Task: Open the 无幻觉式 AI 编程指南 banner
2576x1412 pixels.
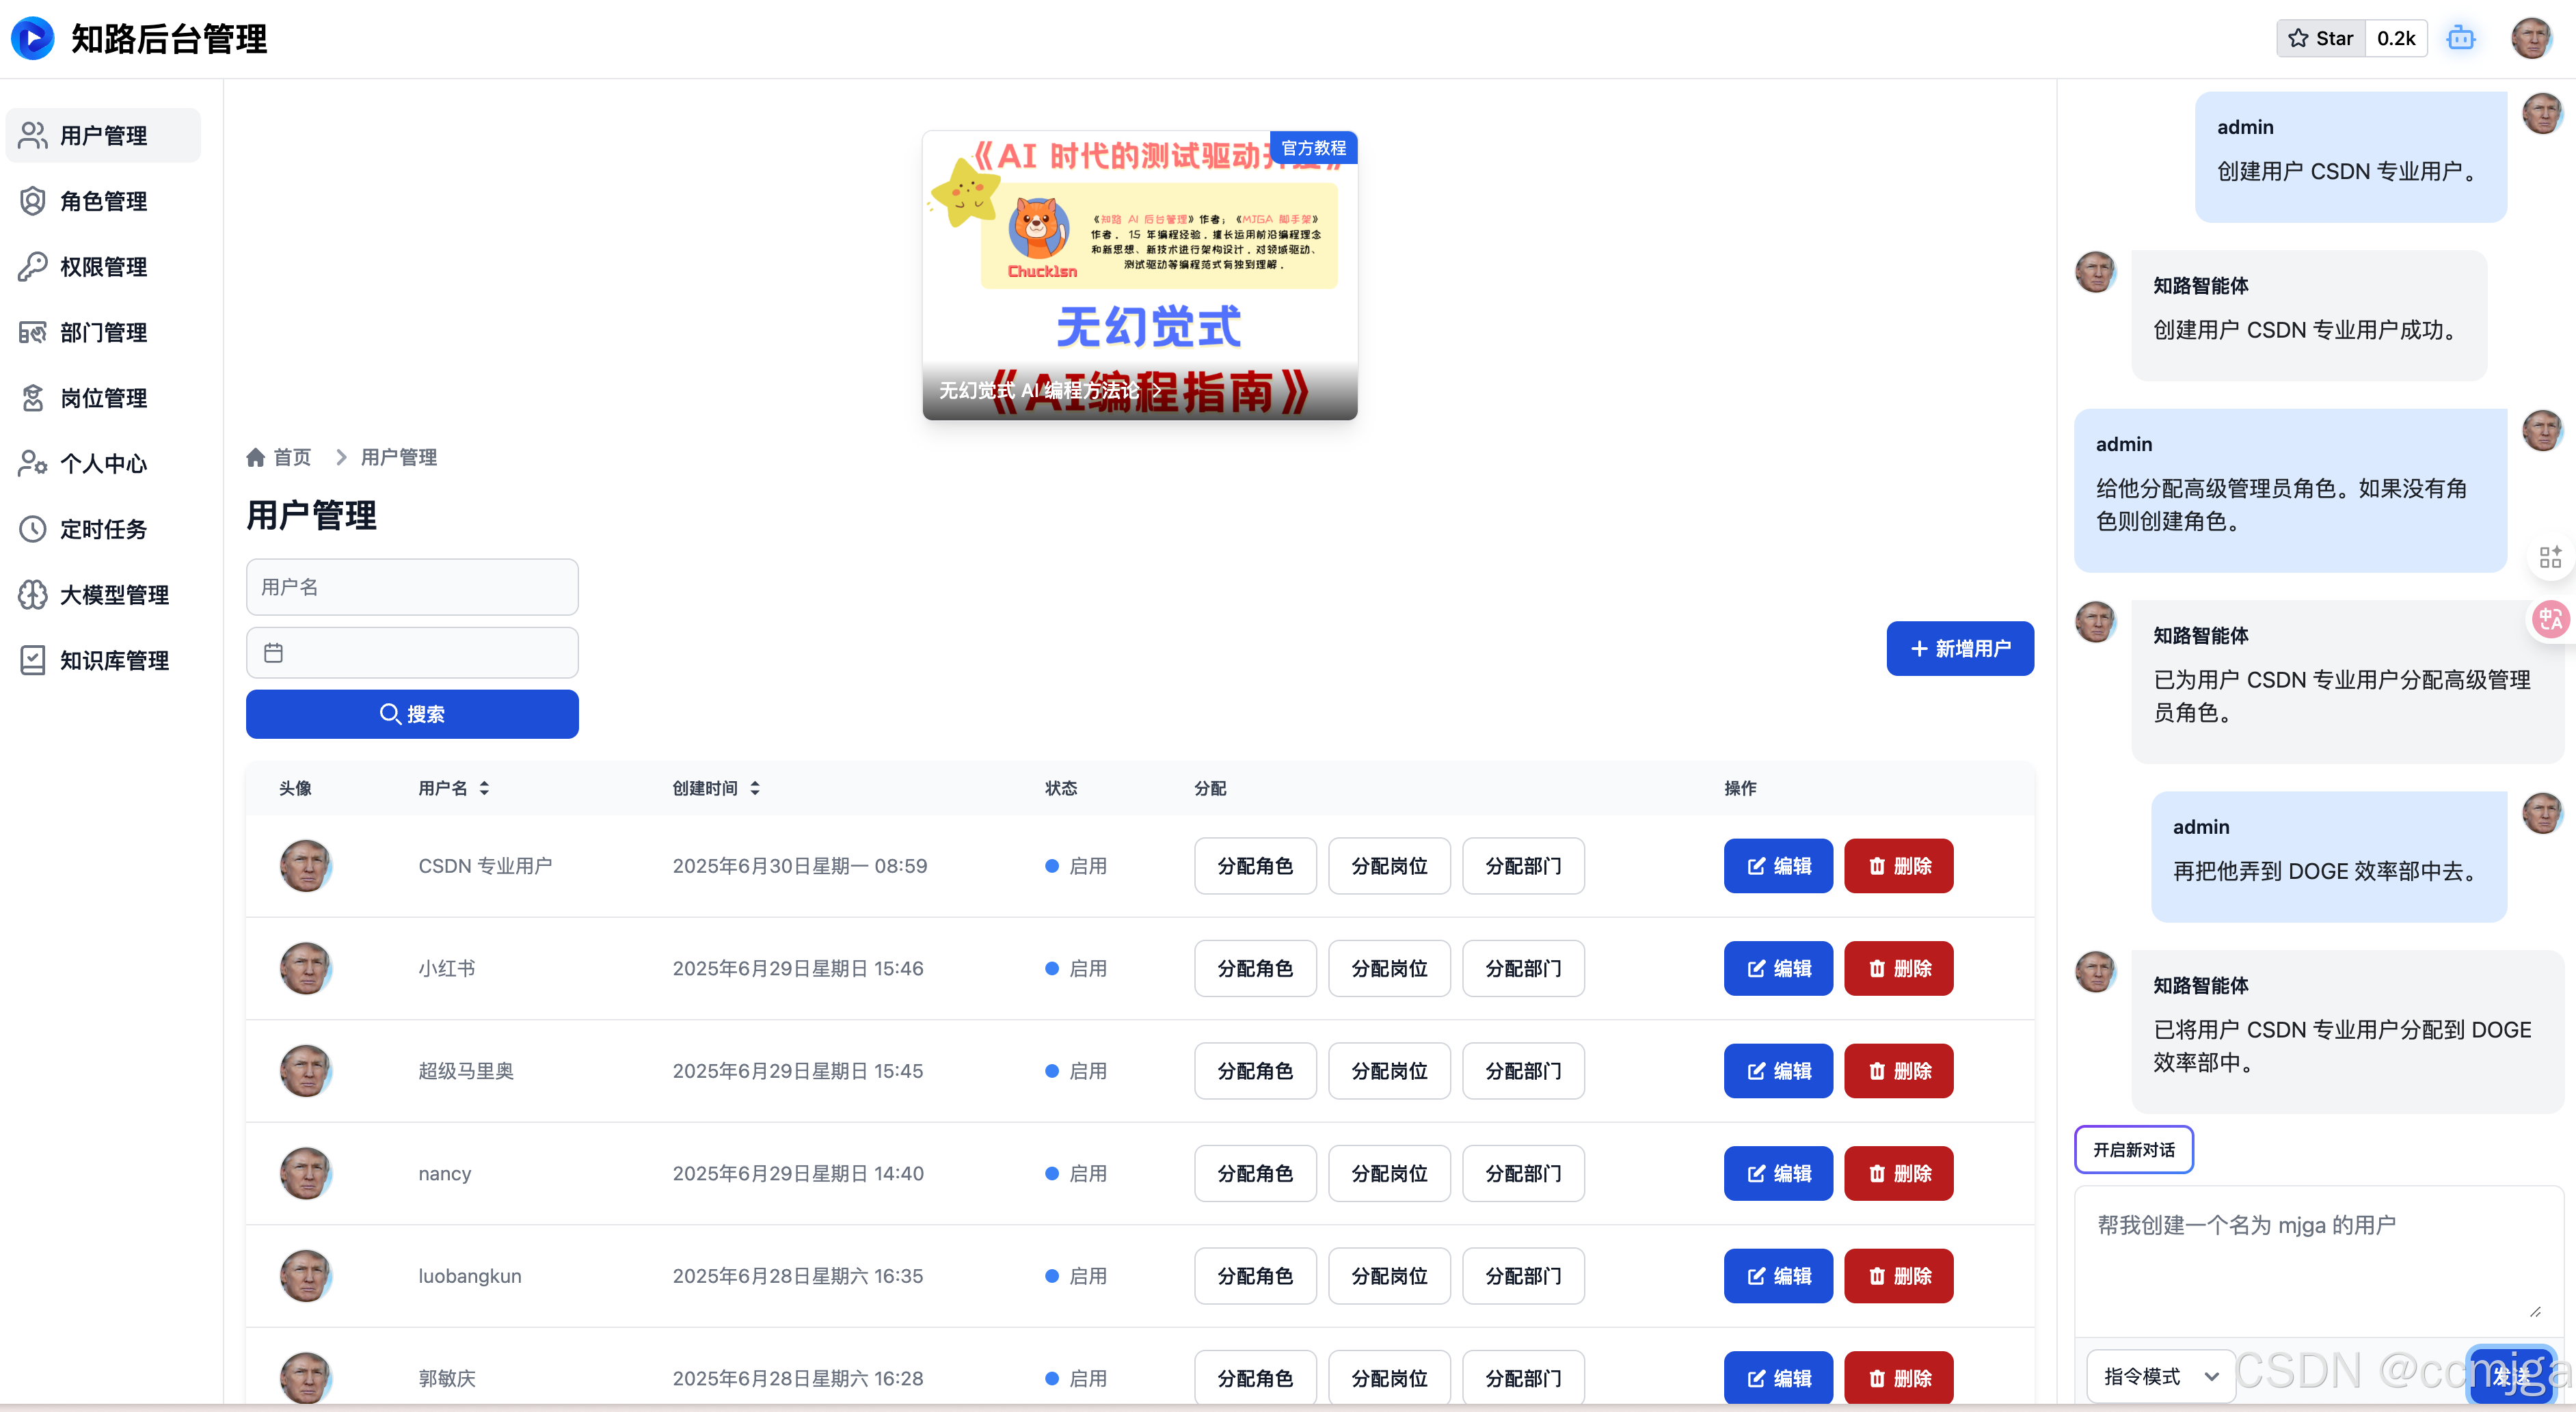Action: 1140,275
